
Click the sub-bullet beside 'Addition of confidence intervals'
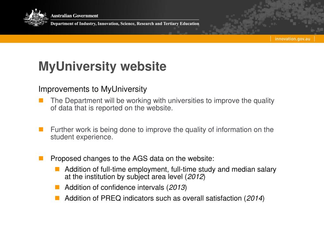(57, 187)
